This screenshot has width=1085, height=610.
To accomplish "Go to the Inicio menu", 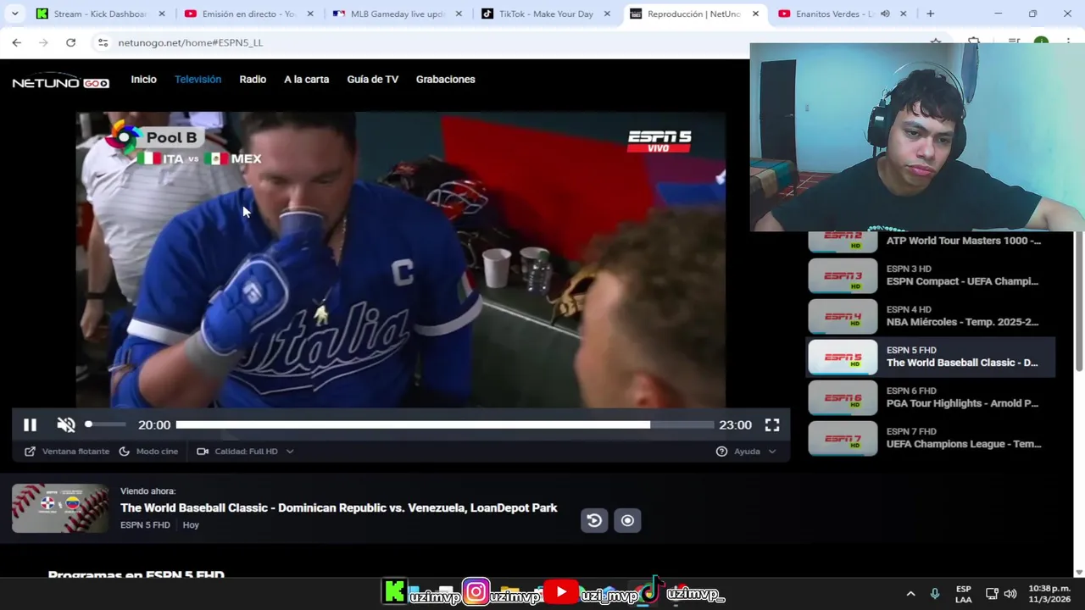I will click(x=143, y=80).
